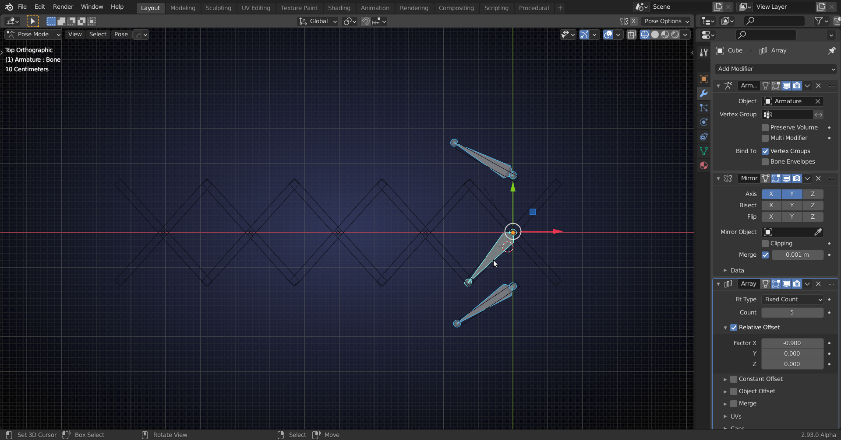
Task: Toggle Mirror Axis Z button
Action: (813, 194)
